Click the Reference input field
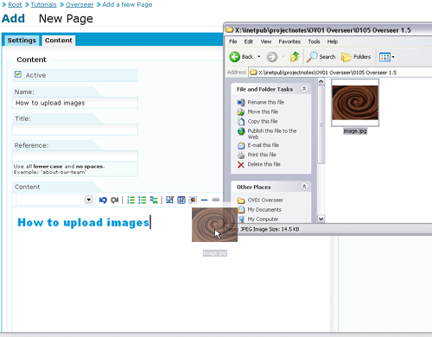The image size is (432, 337). coord(75,156)
